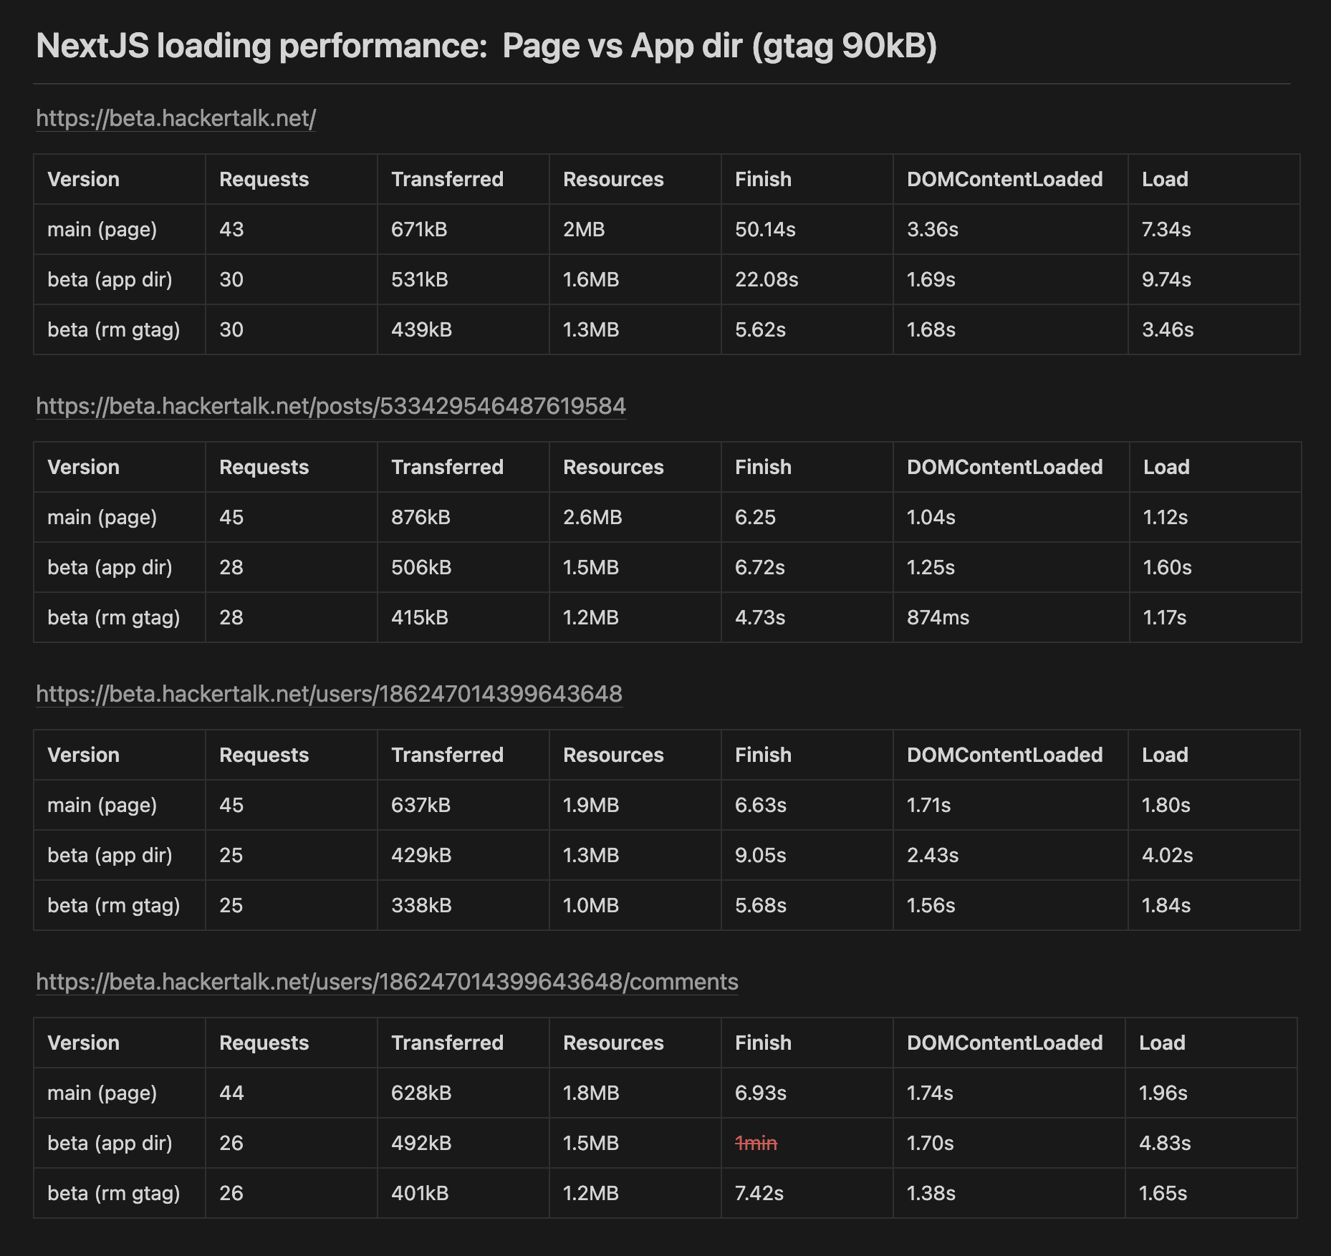Image resolution: width=1331 pixels, height=1256 pixels.
Task: Click the 876kB Transferred cell
Action: click(421, 517)
